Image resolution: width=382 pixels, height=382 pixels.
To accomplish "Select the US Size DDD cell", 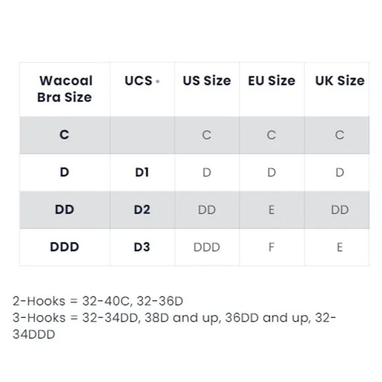I will [207, 247].
